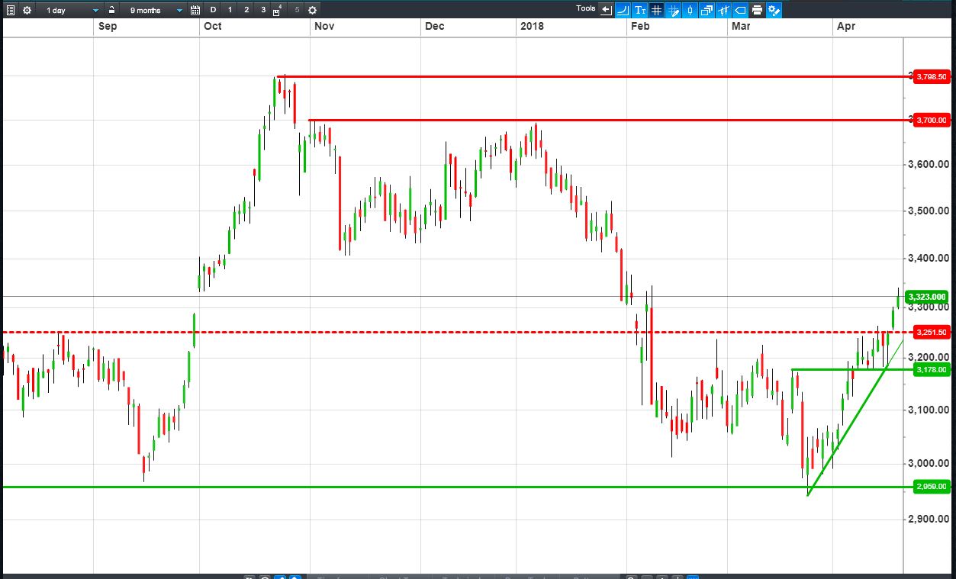Image resolution: width=956 pixels, height=579 pixels.
Task: Select the text annotation tool
Action: tap(639, 10)
